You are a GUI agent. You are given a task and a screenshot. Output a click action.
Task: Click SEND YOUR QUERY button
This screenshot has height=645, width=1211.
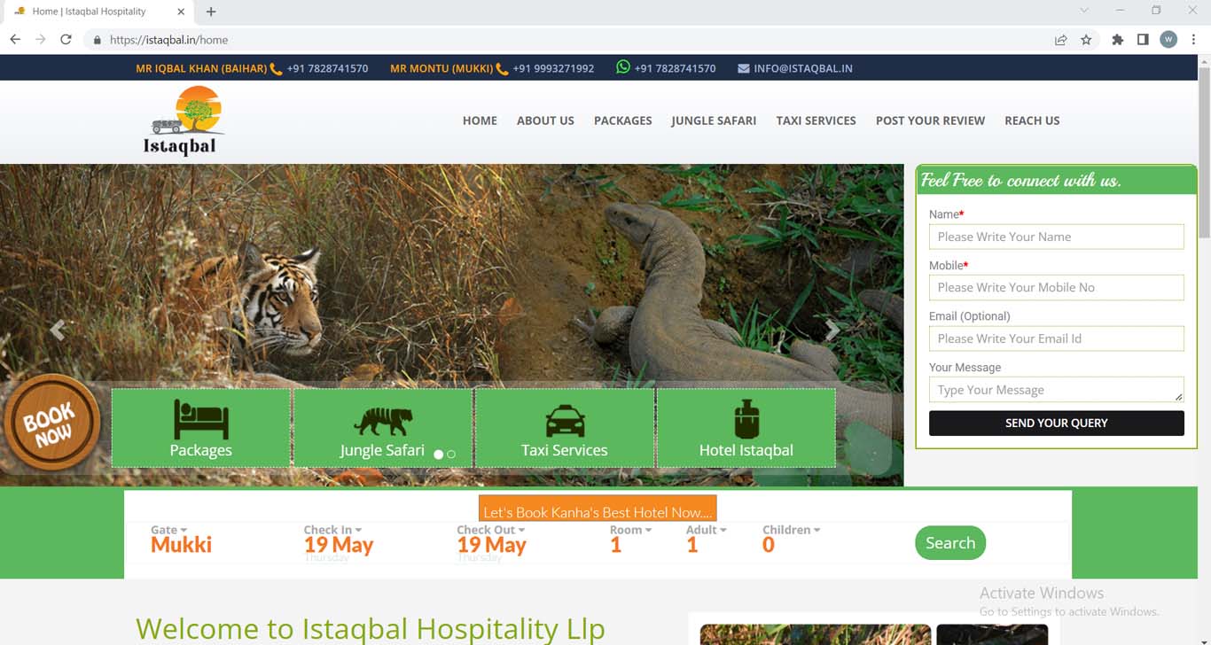tap(1056, 424)
